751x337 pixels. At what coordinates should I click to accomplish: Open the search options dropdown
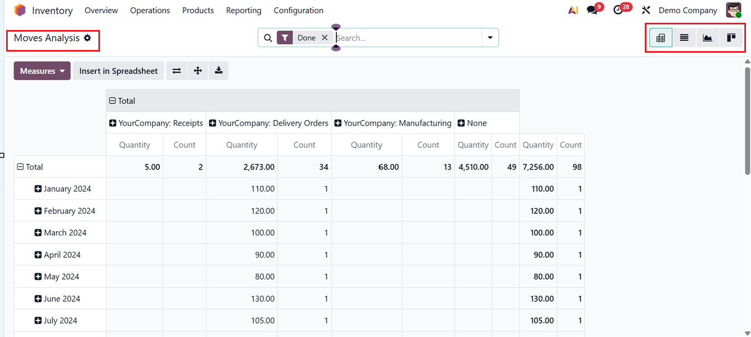(490, 37)
